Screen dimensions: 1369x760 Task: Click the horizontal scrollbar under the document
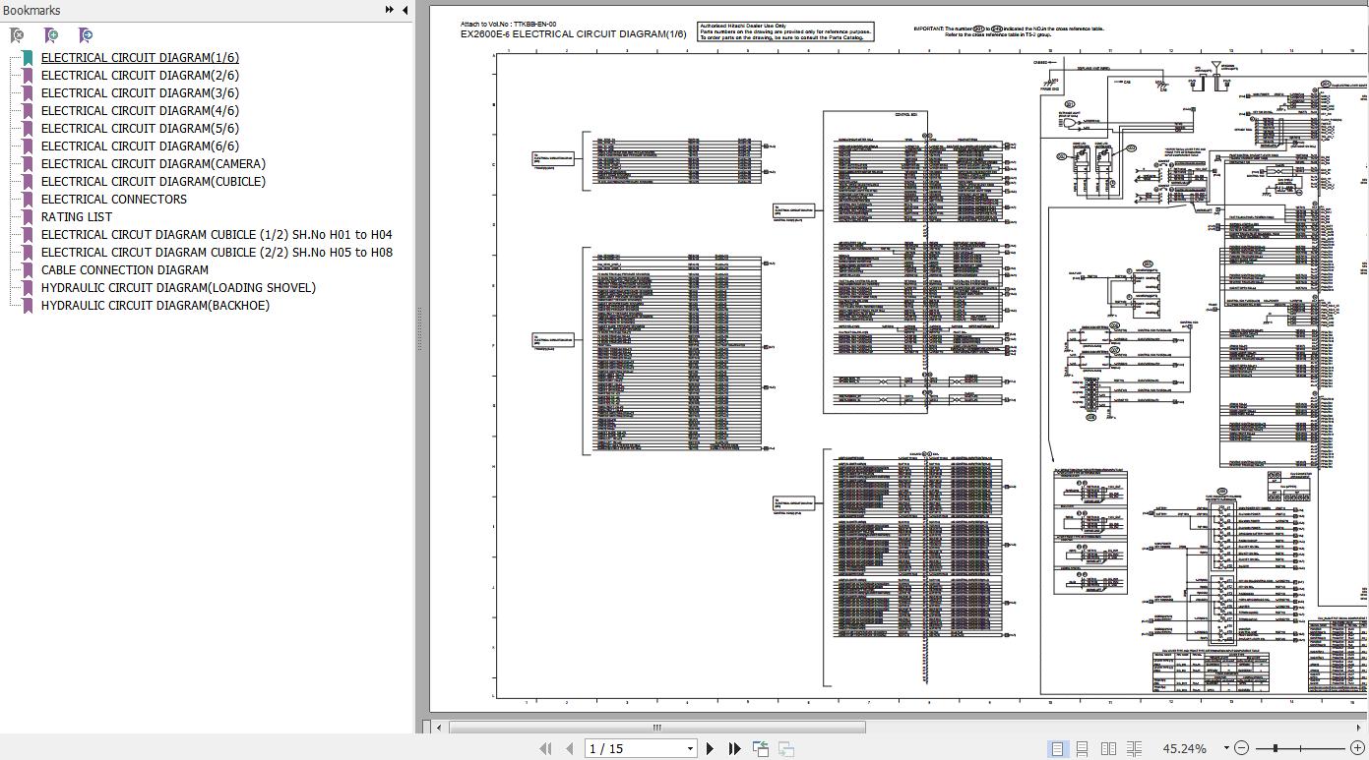(x=656, y=728)
